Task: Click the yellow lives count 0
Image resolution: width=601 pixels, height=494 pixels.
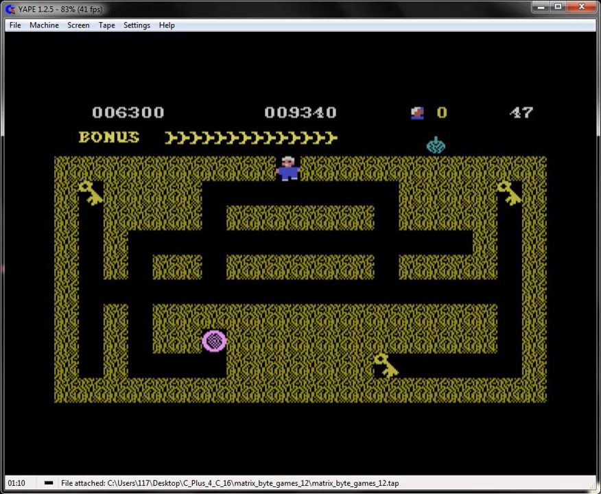Action: pos(442,113)
